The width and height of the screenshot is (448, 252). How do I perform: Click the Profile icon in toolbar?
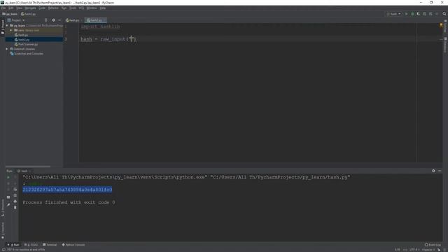click(424, 14)
